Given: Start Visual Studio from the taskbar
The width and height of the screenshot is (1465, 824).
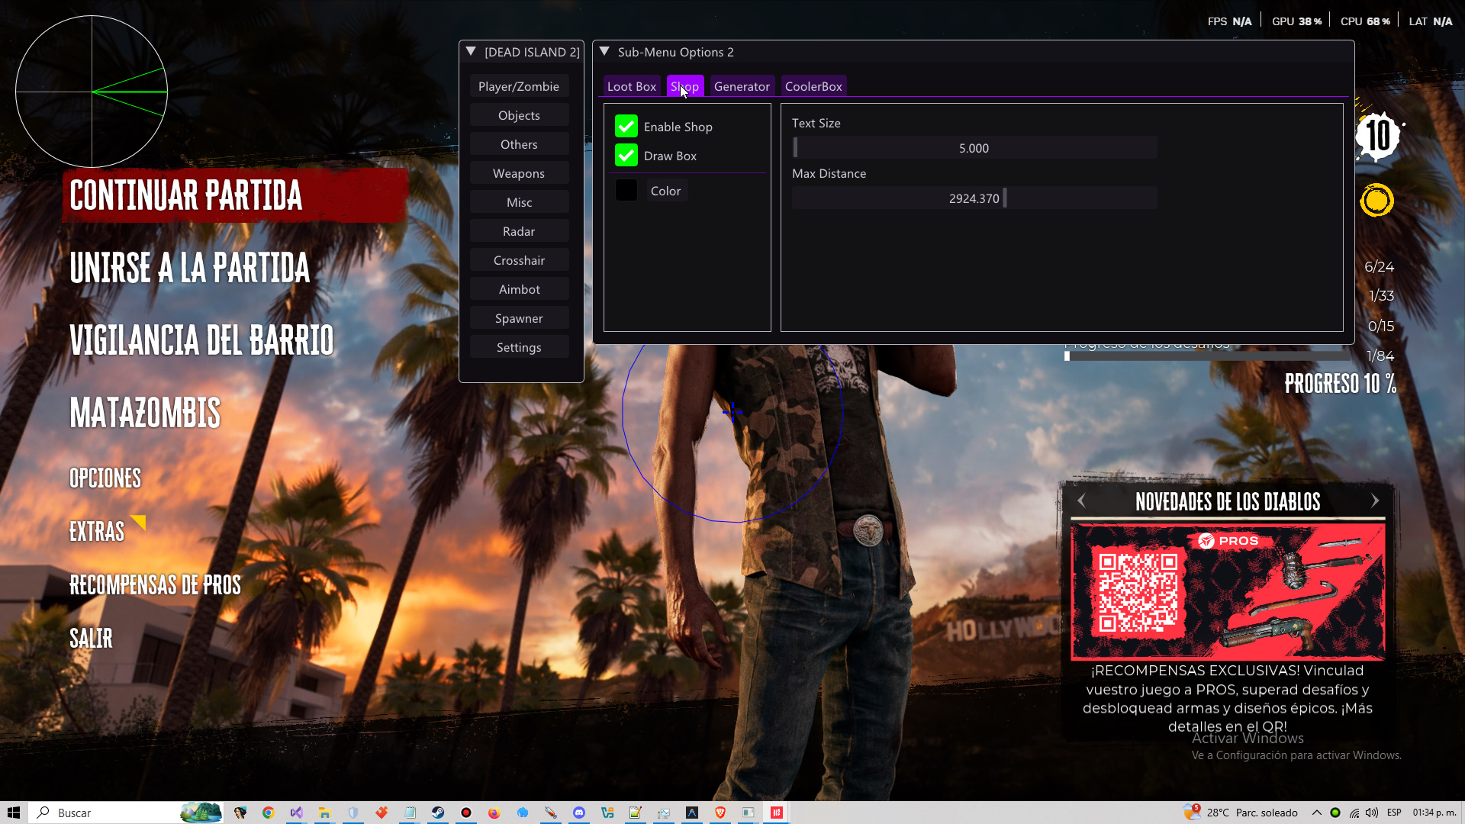Looking at the screenshot, I should pyautogui.click(x=297, y=813).
